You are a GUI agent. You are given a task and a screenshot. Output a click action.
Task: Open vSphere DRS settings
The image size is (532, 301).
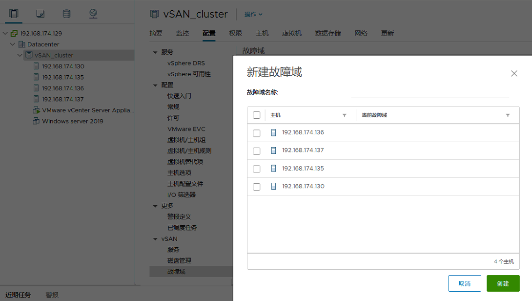[x=186, y=63]
